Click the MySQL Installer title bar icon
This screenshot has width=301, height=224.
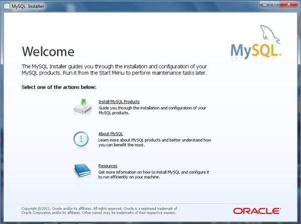pyautogui.click(x=7, y=6)
